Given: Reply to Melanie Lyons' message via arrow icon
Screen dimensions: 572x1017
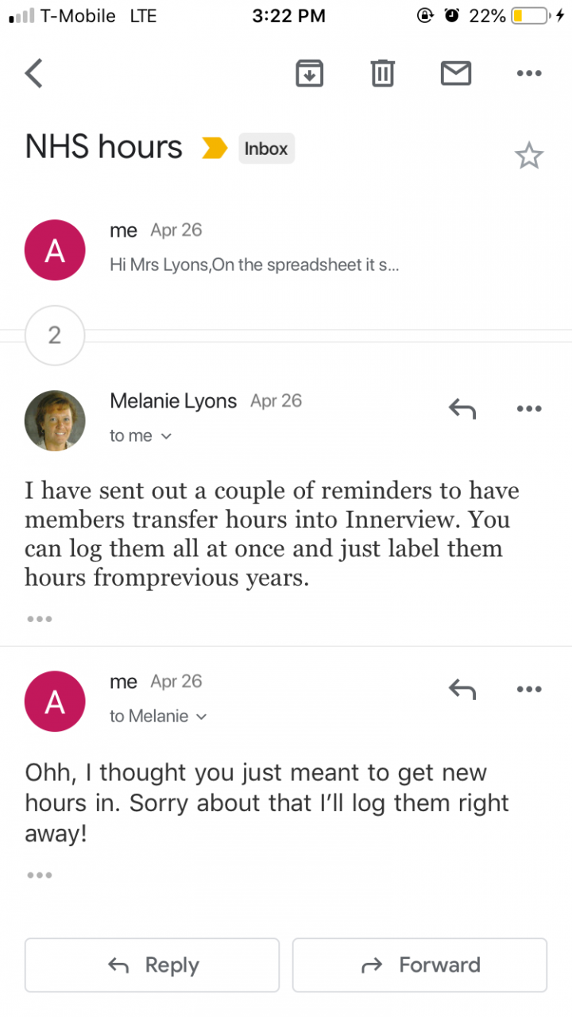Looking at the screenshot, I should pyautogui.click(x=462, y=409).
